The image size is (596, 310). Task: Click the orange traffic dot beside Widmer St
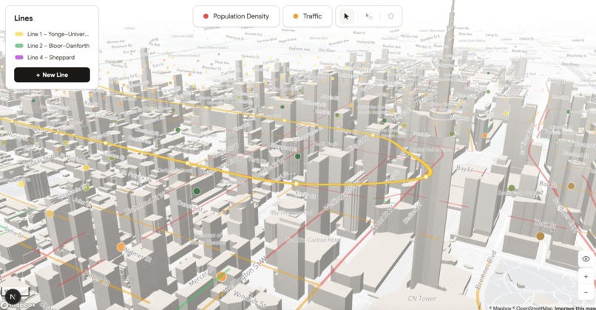(x=121, y=247)
